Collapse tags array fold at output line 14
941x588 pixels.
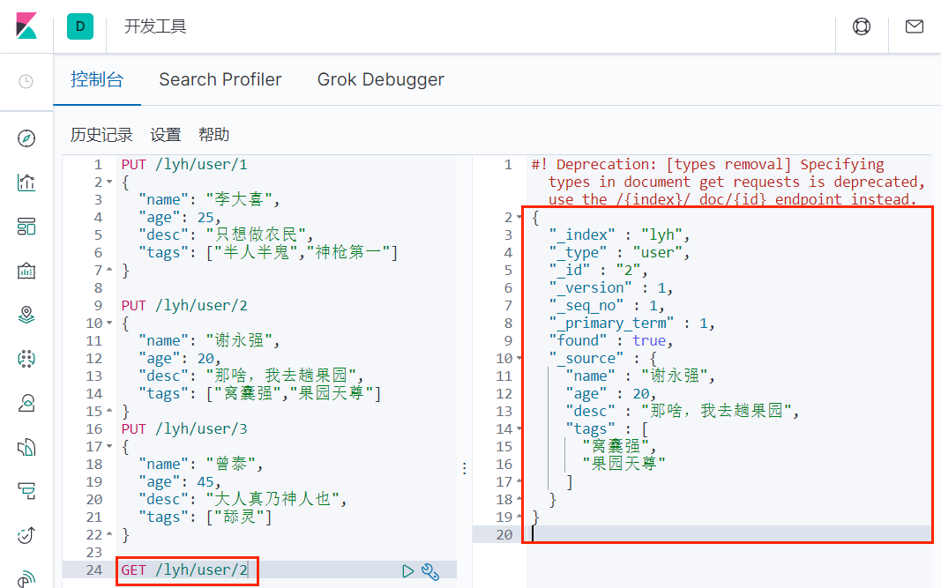519,429
